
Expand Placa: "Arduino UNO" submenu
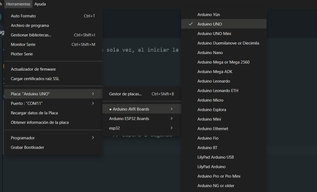[x=53, y=94]
